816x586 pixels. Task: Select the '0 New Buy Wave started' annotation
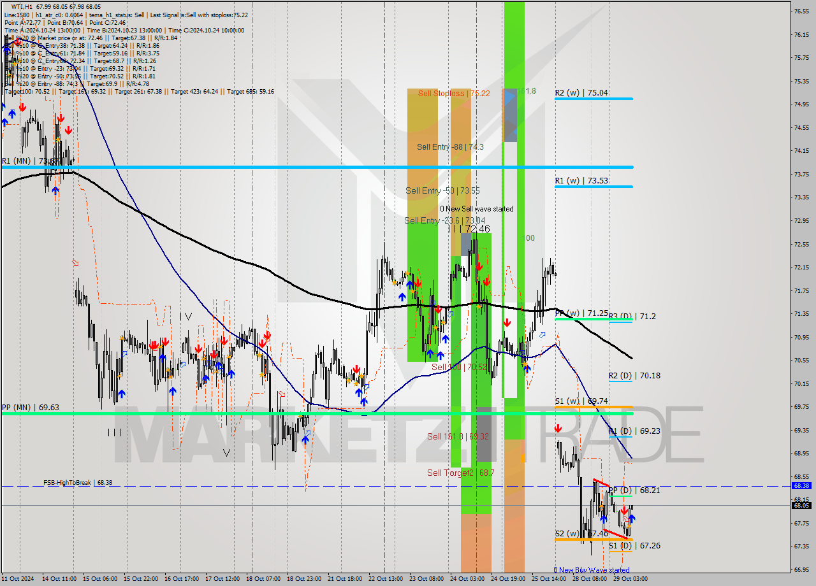(592, 570)
